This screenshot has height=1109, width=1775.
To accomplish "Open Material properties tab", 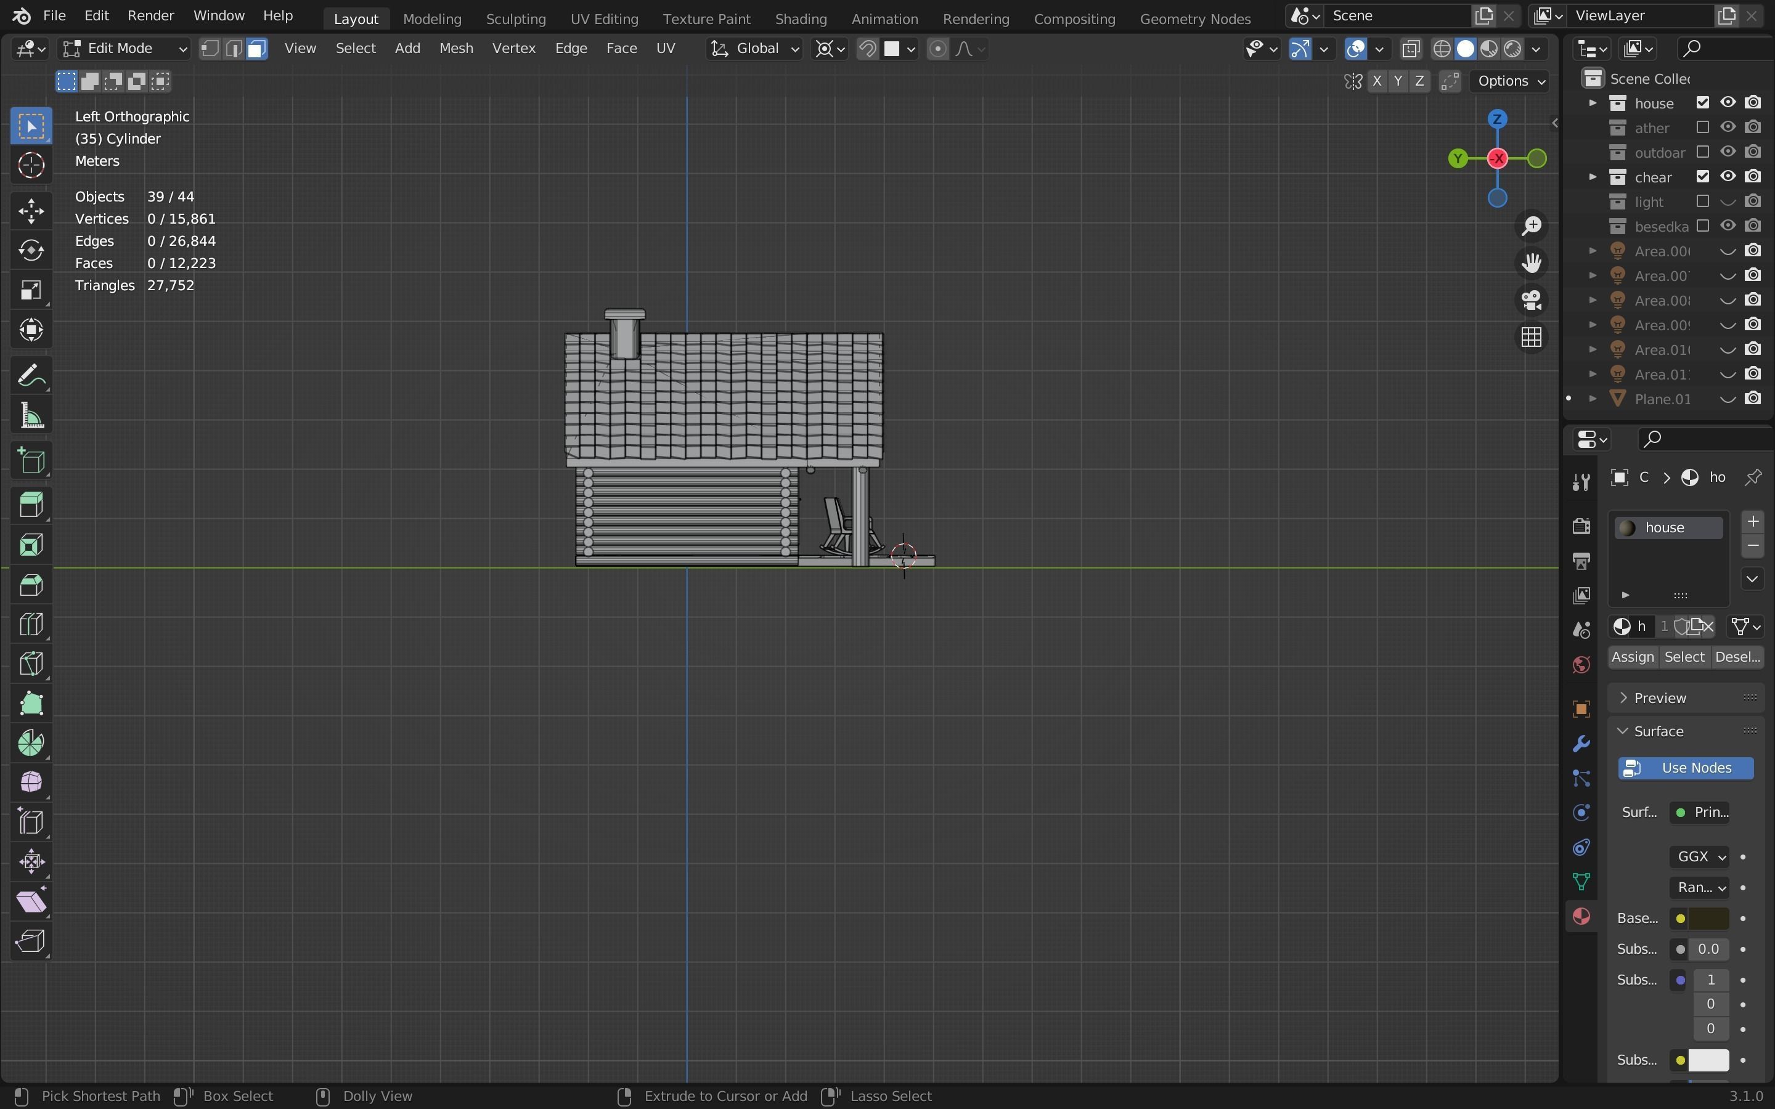I will [1581, 917].
